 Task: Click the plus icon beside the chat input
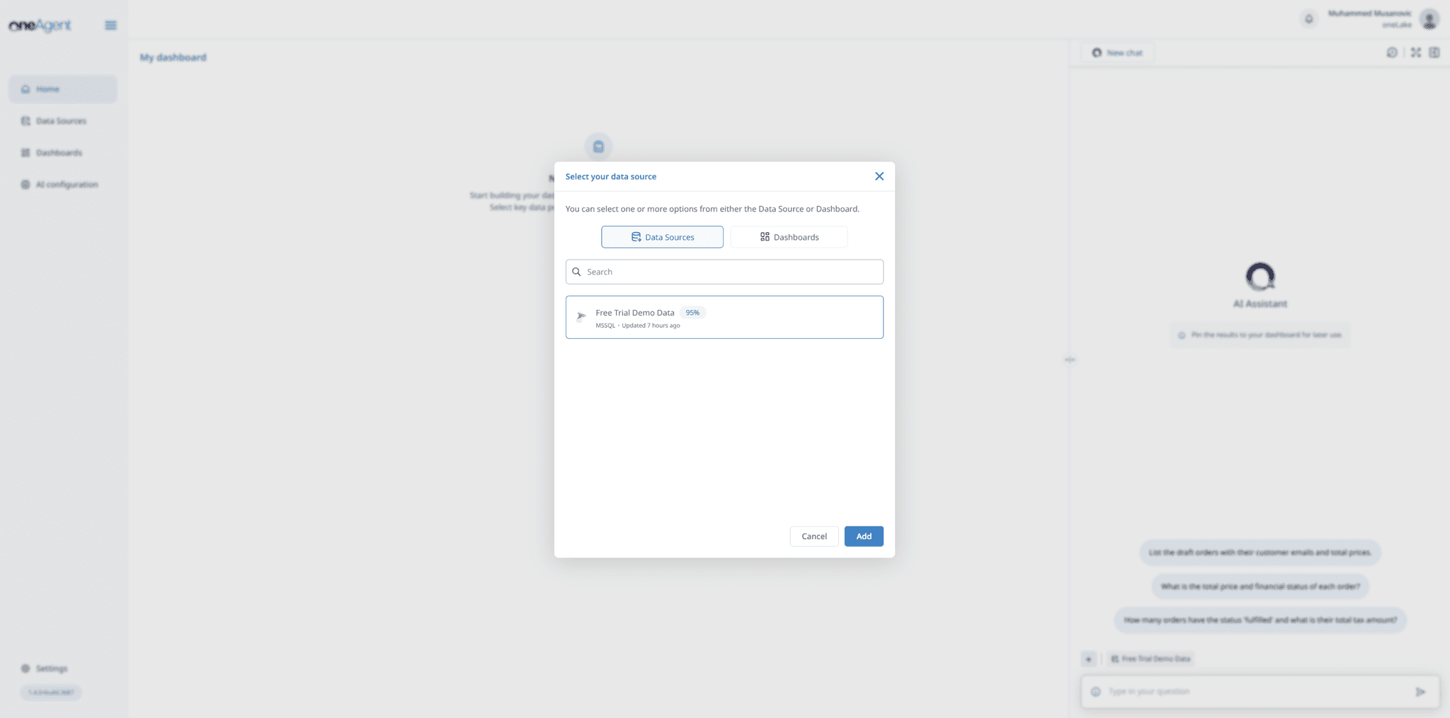click(x=1088, y=659)
